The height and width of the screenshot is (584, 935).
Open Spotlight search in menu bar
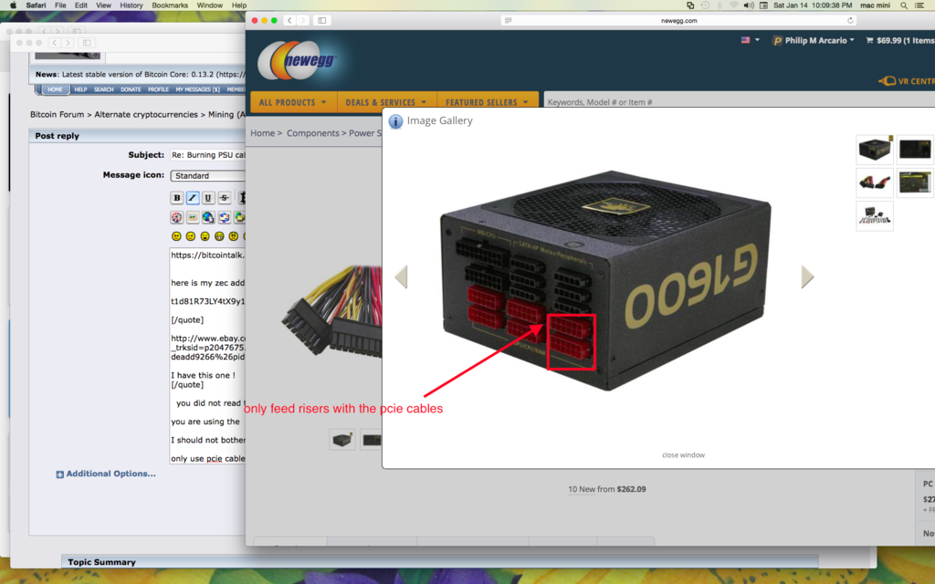pyautogui.click(x=904, y=5)
